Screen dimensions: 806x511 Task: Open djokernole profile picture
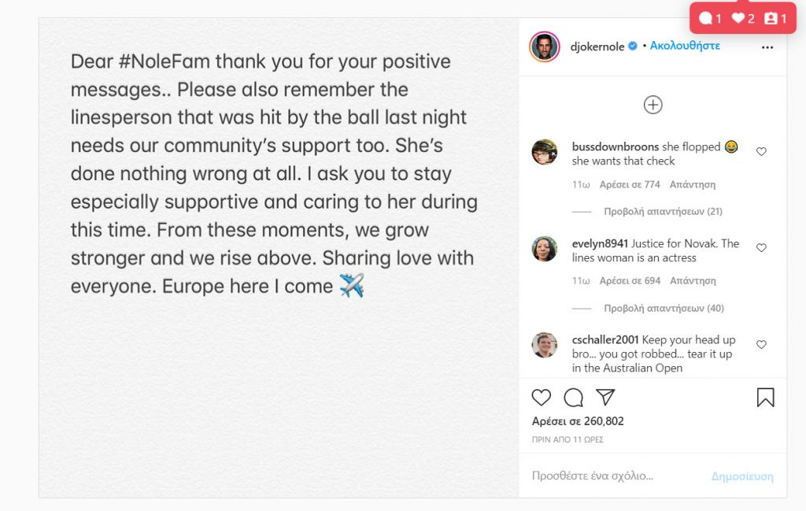(545, 46)
